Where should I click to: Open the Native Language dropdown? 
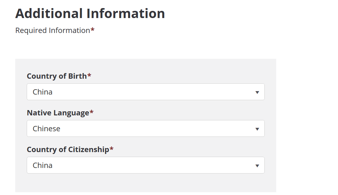[x=145, y=128]
